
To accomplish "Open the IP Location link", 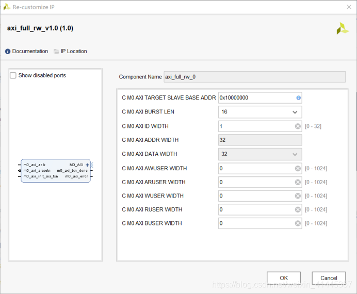I will click(x=74, y=52).
